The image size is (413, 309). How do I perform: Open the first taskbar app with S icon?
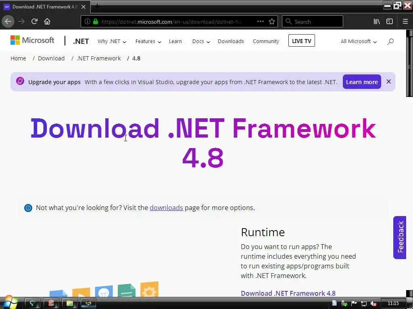point(33,303)
